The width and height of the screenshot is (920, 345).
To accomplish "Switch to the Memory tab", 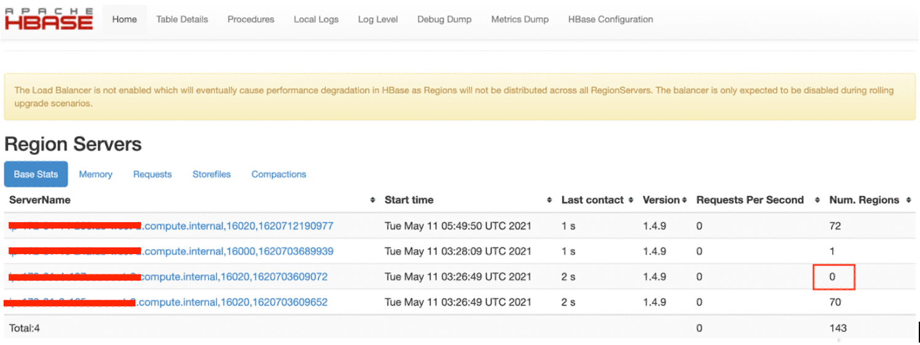I will 95,174.
